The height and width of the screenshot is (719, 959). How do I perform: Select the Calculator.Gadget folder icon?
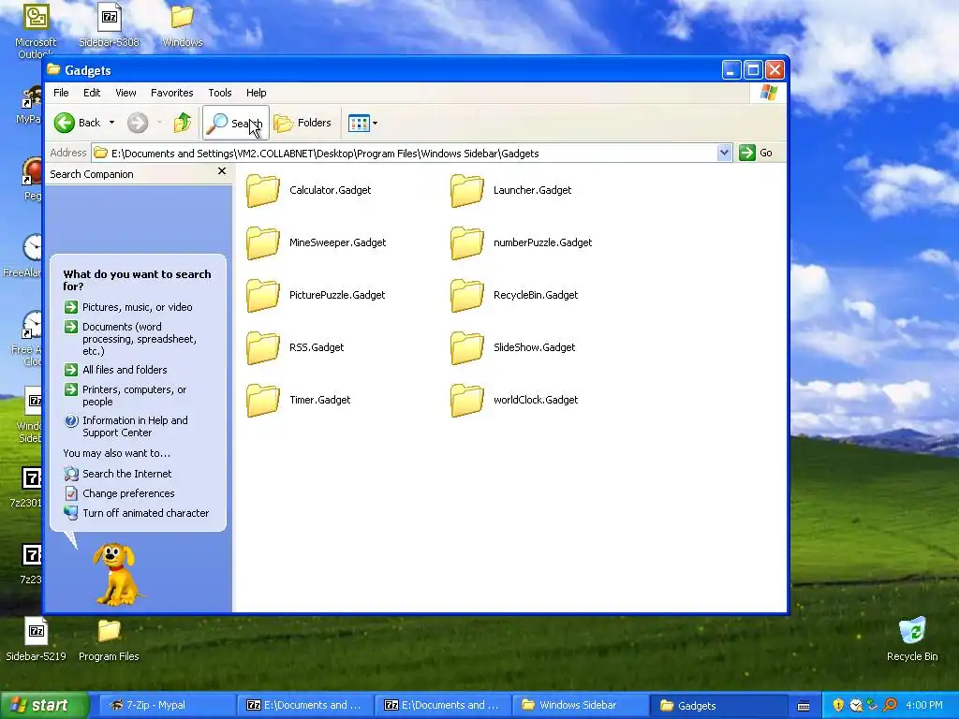click(x=263, y=190)
